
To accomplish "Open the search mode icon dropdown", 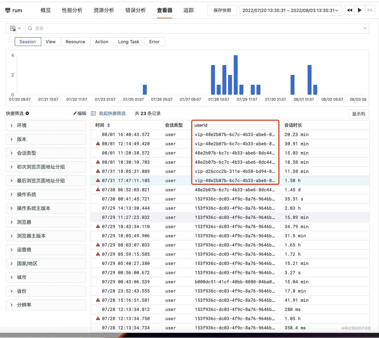I will (15, 28).
